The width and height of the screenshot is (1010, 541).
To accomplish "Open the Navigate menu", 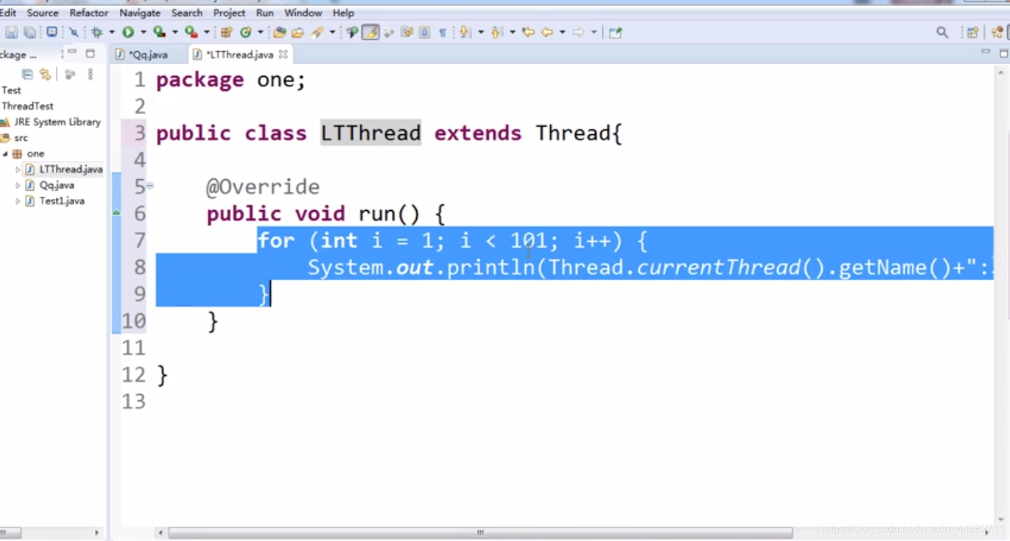I will tap(140, 13).
